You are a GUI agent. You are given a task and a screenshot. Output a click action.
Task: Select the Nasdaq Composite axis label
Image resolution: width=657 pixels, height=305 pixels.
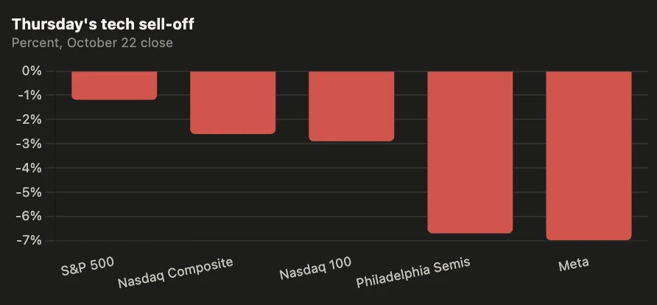click(175, 273)
